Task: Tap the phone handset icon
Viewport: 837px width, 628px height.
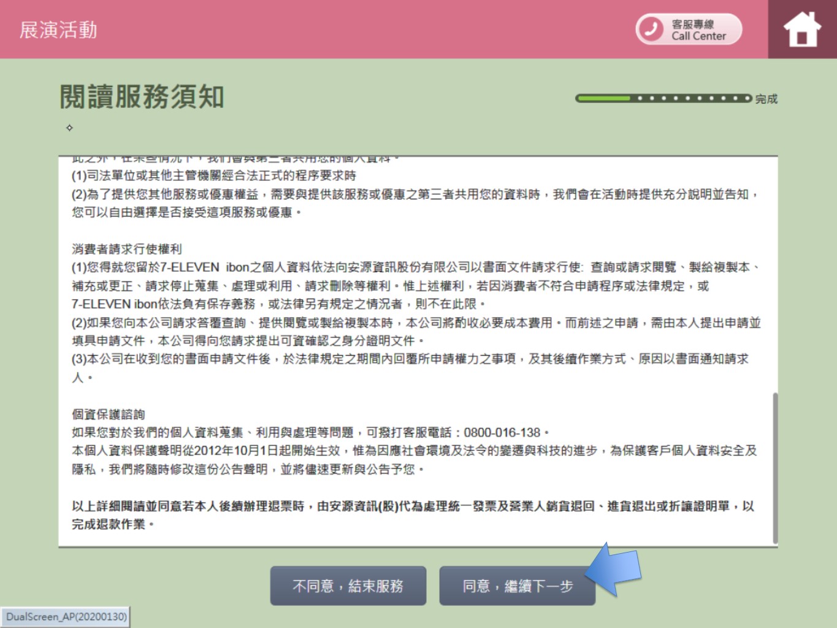Action: click(651, 29)
